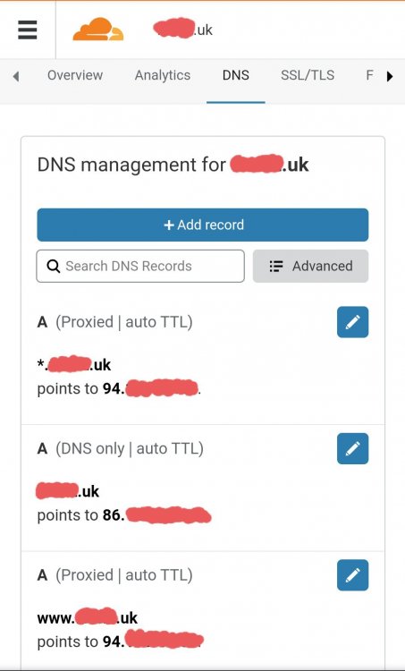Click the Cloudflare cloud logo
This screenshot has height=671, width=405.
pyautogui.click(x=98, y=30)
